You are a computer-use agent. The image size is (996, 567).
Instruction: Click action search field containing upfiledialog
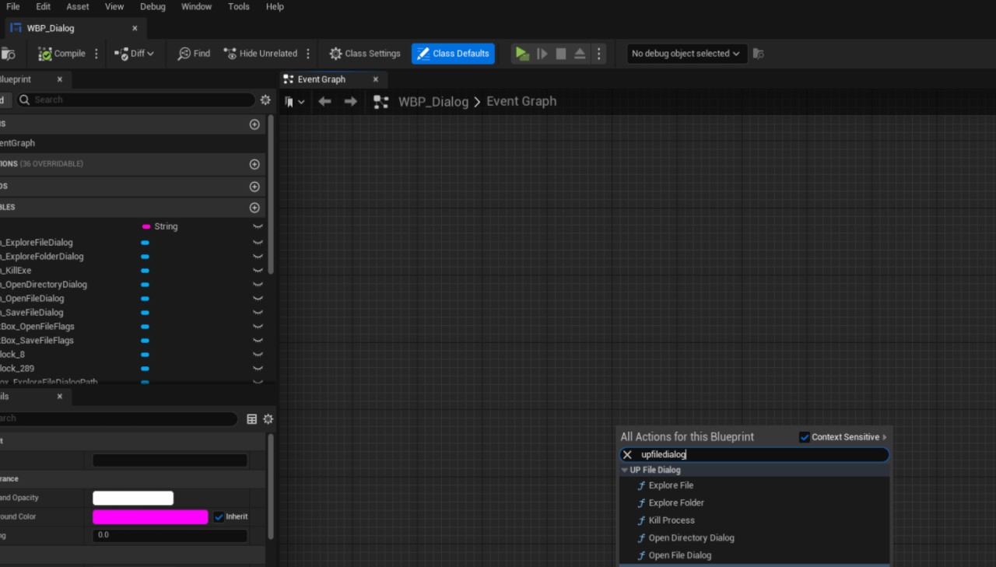755,455
